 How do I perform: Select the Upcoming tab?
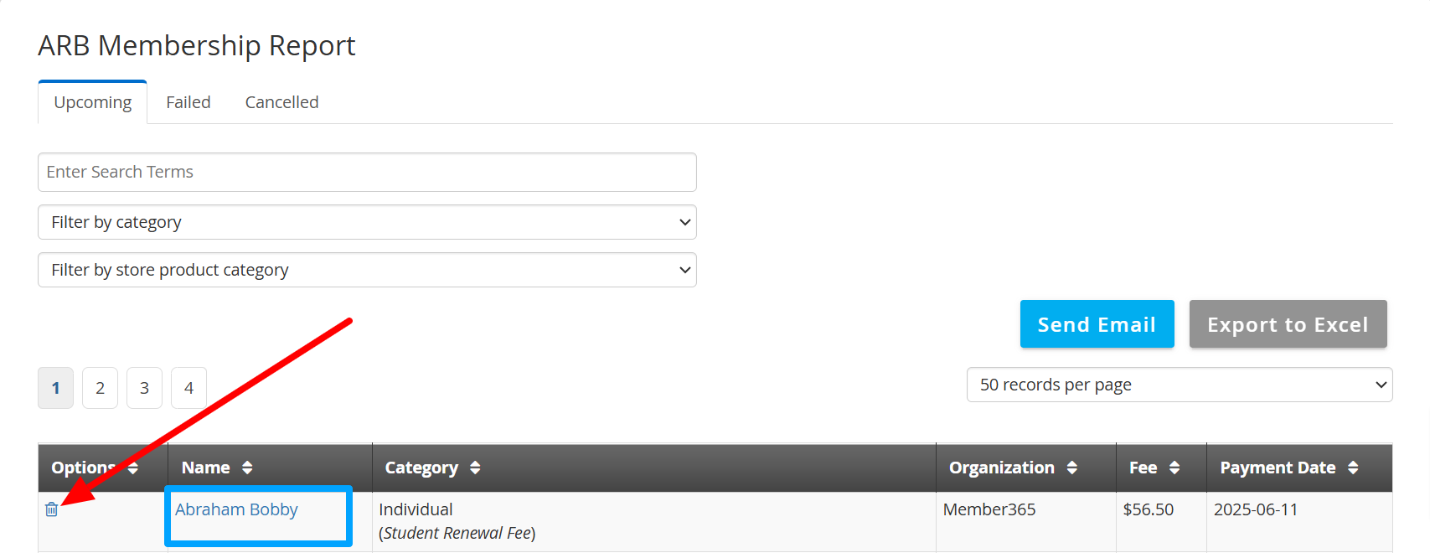pos(93,102)
